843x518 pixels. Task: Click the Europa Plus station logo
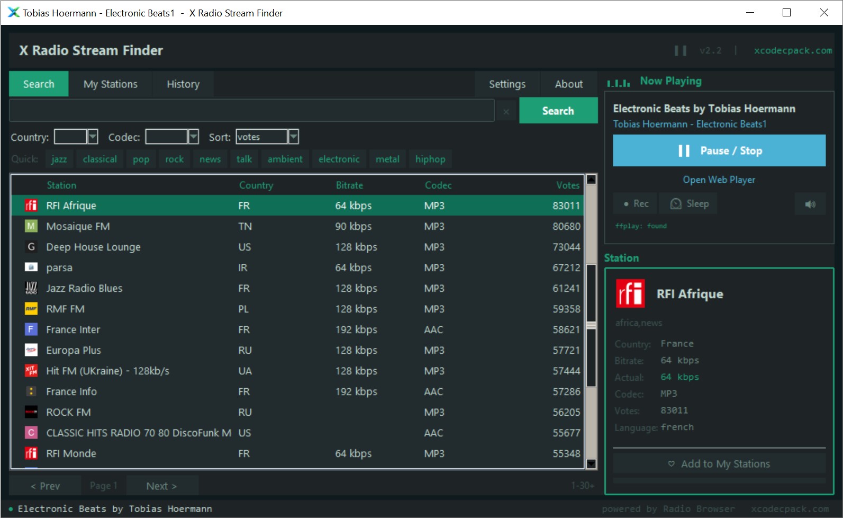coord(31,350)
